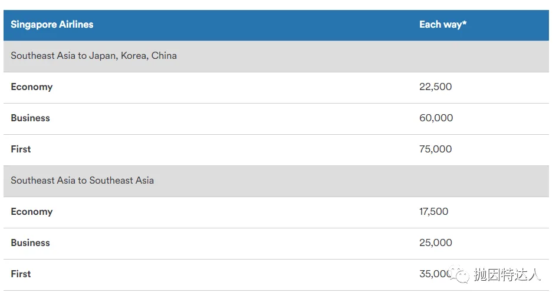Click the Each way* column header
The height and width of the screenshot is (299, 559).
443,25
